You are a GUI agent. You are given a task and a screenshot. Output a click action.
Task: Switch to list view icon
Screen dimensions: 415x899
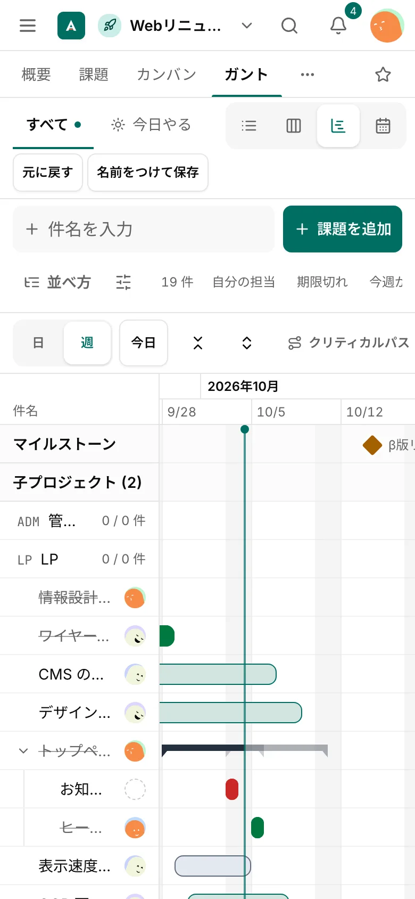click(249, 126)
